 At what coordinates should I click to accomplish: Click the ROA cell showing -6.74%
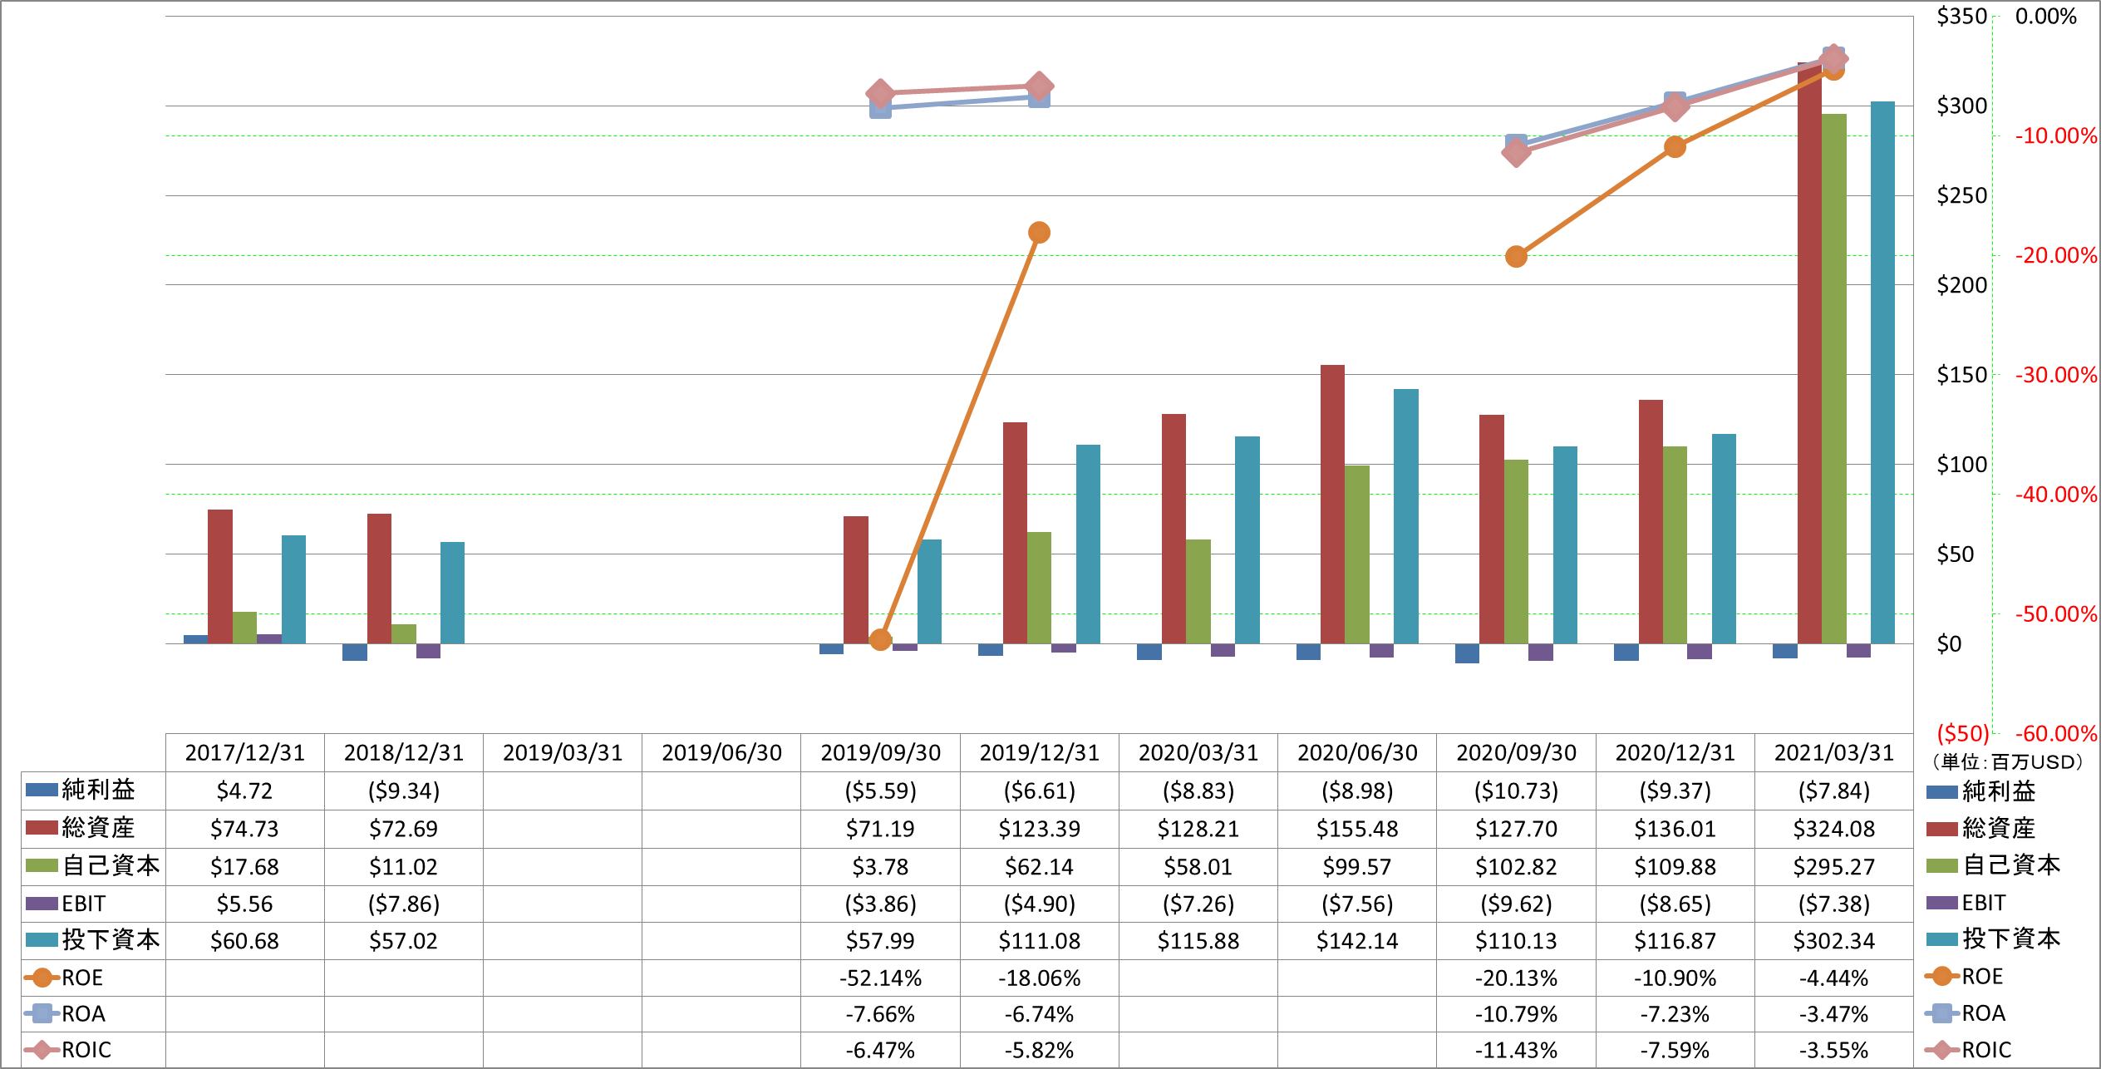pyautogui.click(x=1039, y=1014)
